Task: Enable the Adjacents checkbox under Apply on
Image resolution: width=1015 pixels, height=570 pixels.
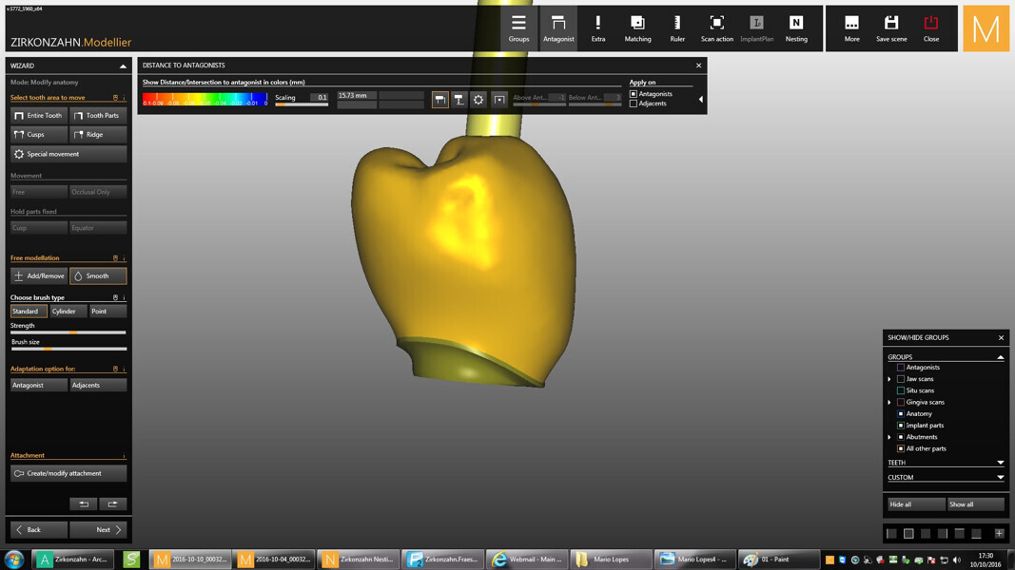Action: point(634,104)
